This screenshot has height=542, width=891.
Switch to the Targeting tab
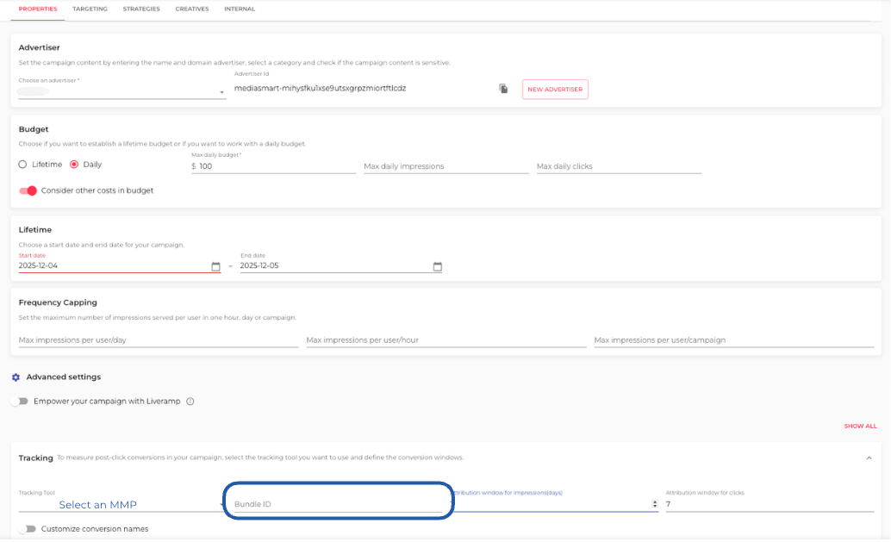pyautogui.click(x=90, y=9)
